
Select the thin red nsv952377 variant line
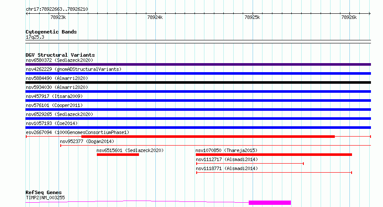[x=216, y=146]
